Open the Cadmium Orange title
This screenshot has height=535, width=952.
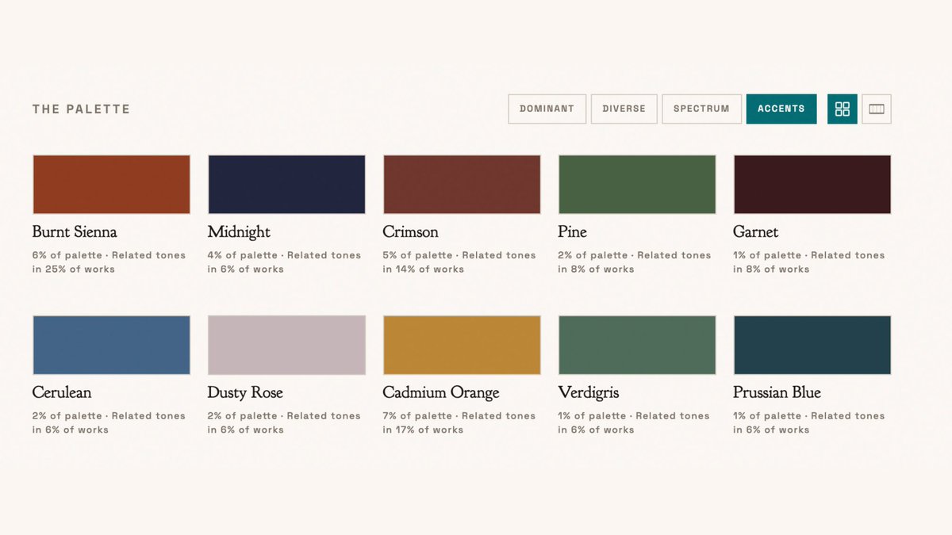point(441,392)
